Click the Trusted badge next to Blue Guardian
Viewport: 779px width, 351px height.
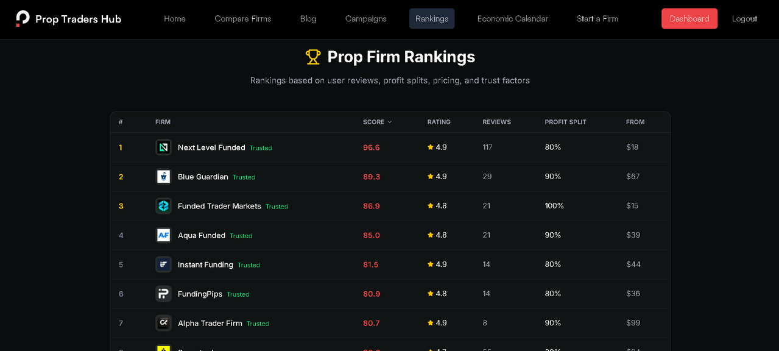pyautogui.click(x=244, y=177)
